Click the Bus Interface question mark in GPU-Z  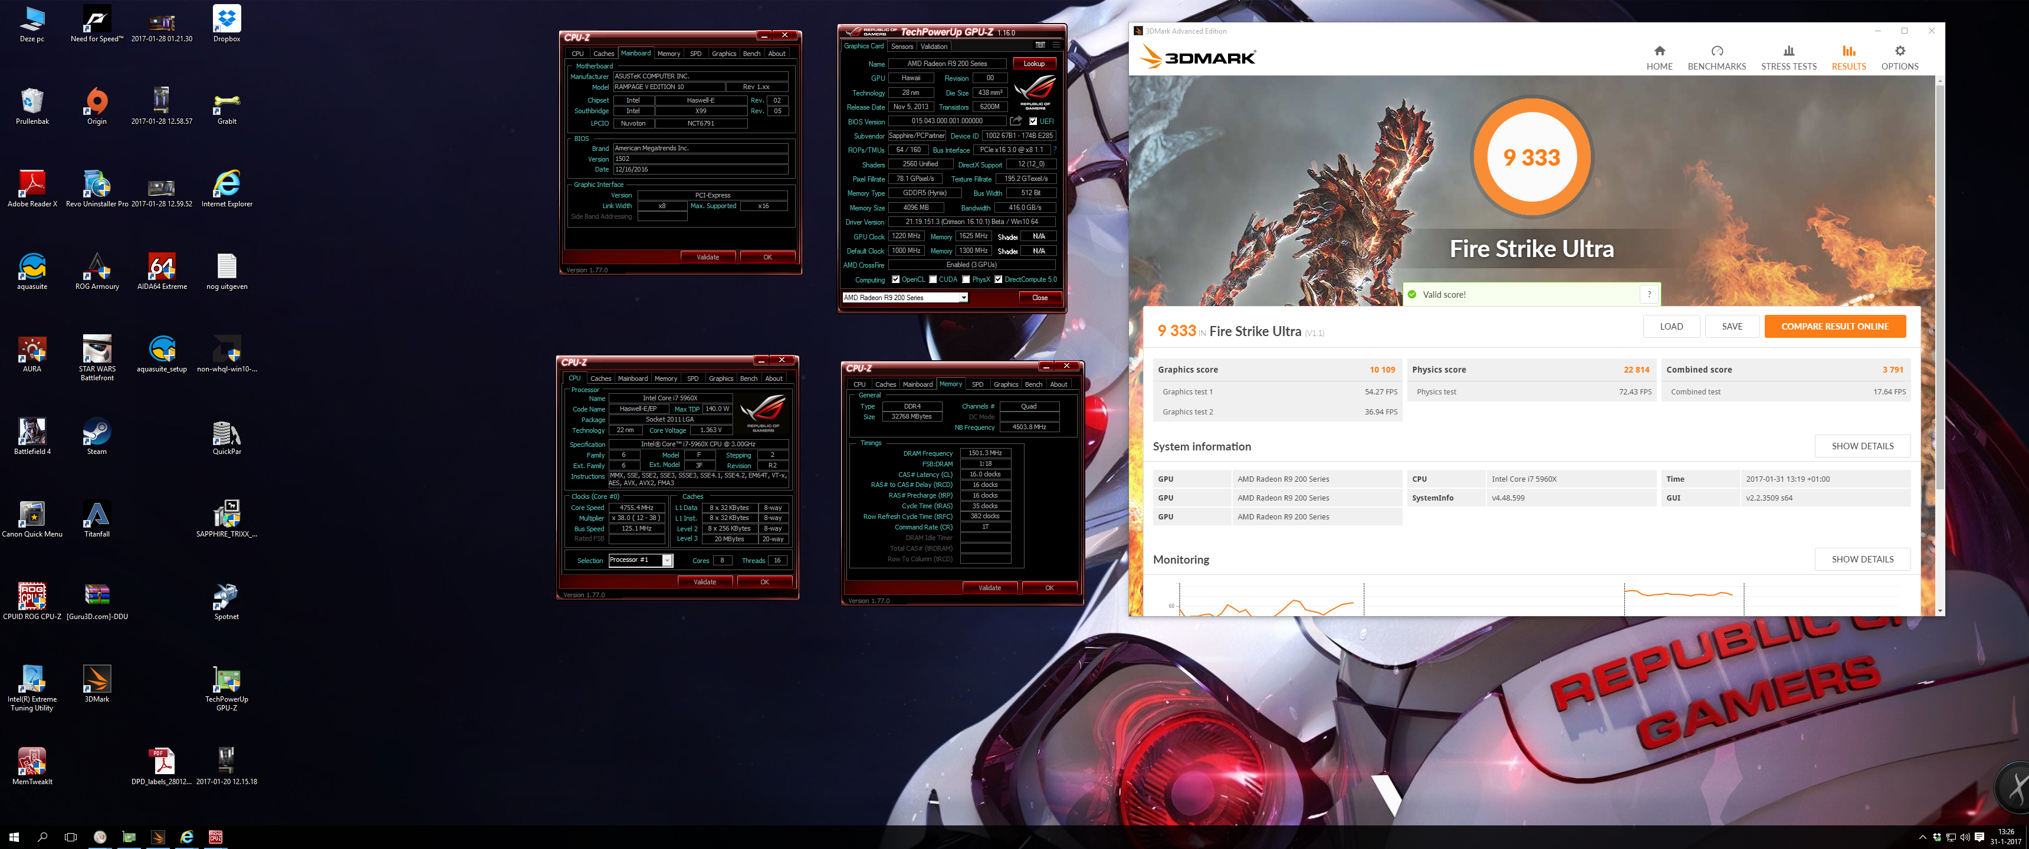(1055, 150)
